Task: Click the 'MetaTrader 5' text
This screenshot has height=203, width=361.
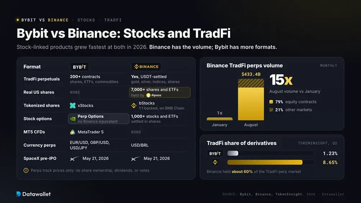Action: pos(91,132)
